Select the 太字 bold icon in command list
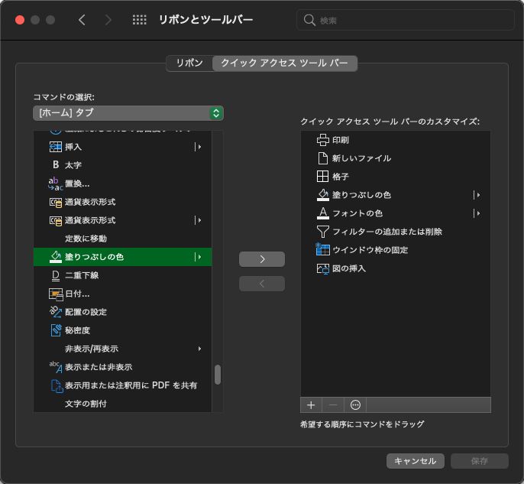 coord(55,164)
